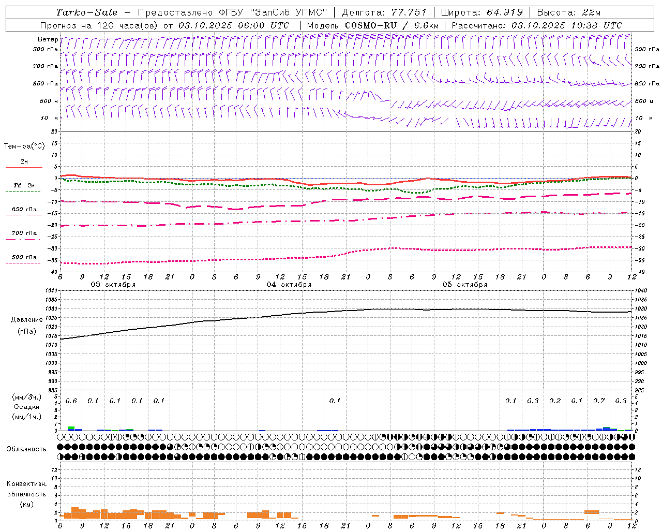Click the solid red 2м legend line

click(x=24, y=168)
